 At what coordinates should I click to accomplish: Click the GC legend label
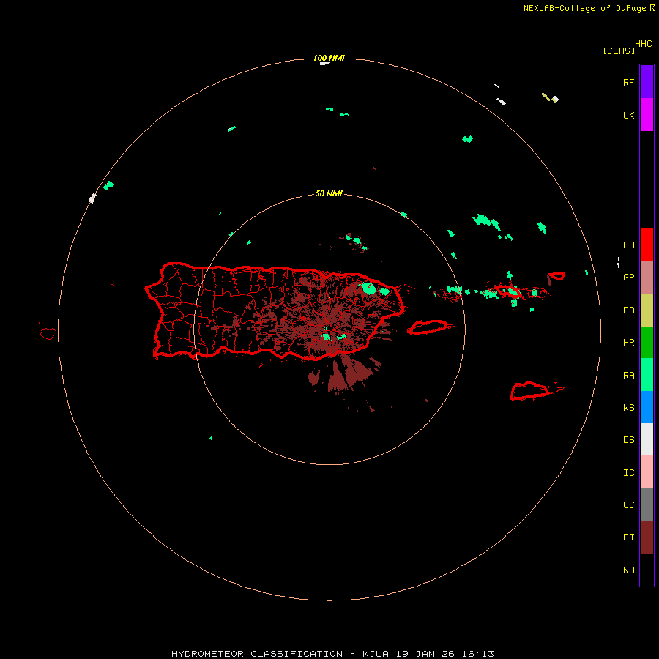pos(628,505)
